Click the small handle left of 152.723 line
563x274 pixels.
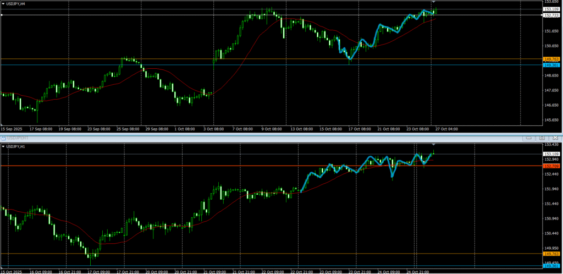click(x=2, y=15)
